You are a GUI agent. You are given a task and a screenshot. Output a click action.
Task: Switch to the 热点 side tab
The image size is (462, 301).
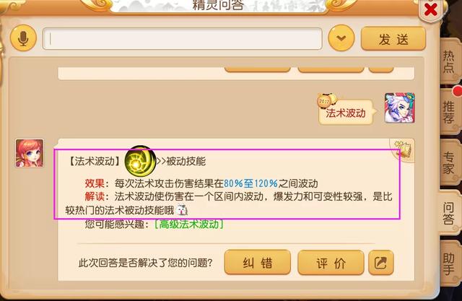pyautogui.click(x=449, y=61)
